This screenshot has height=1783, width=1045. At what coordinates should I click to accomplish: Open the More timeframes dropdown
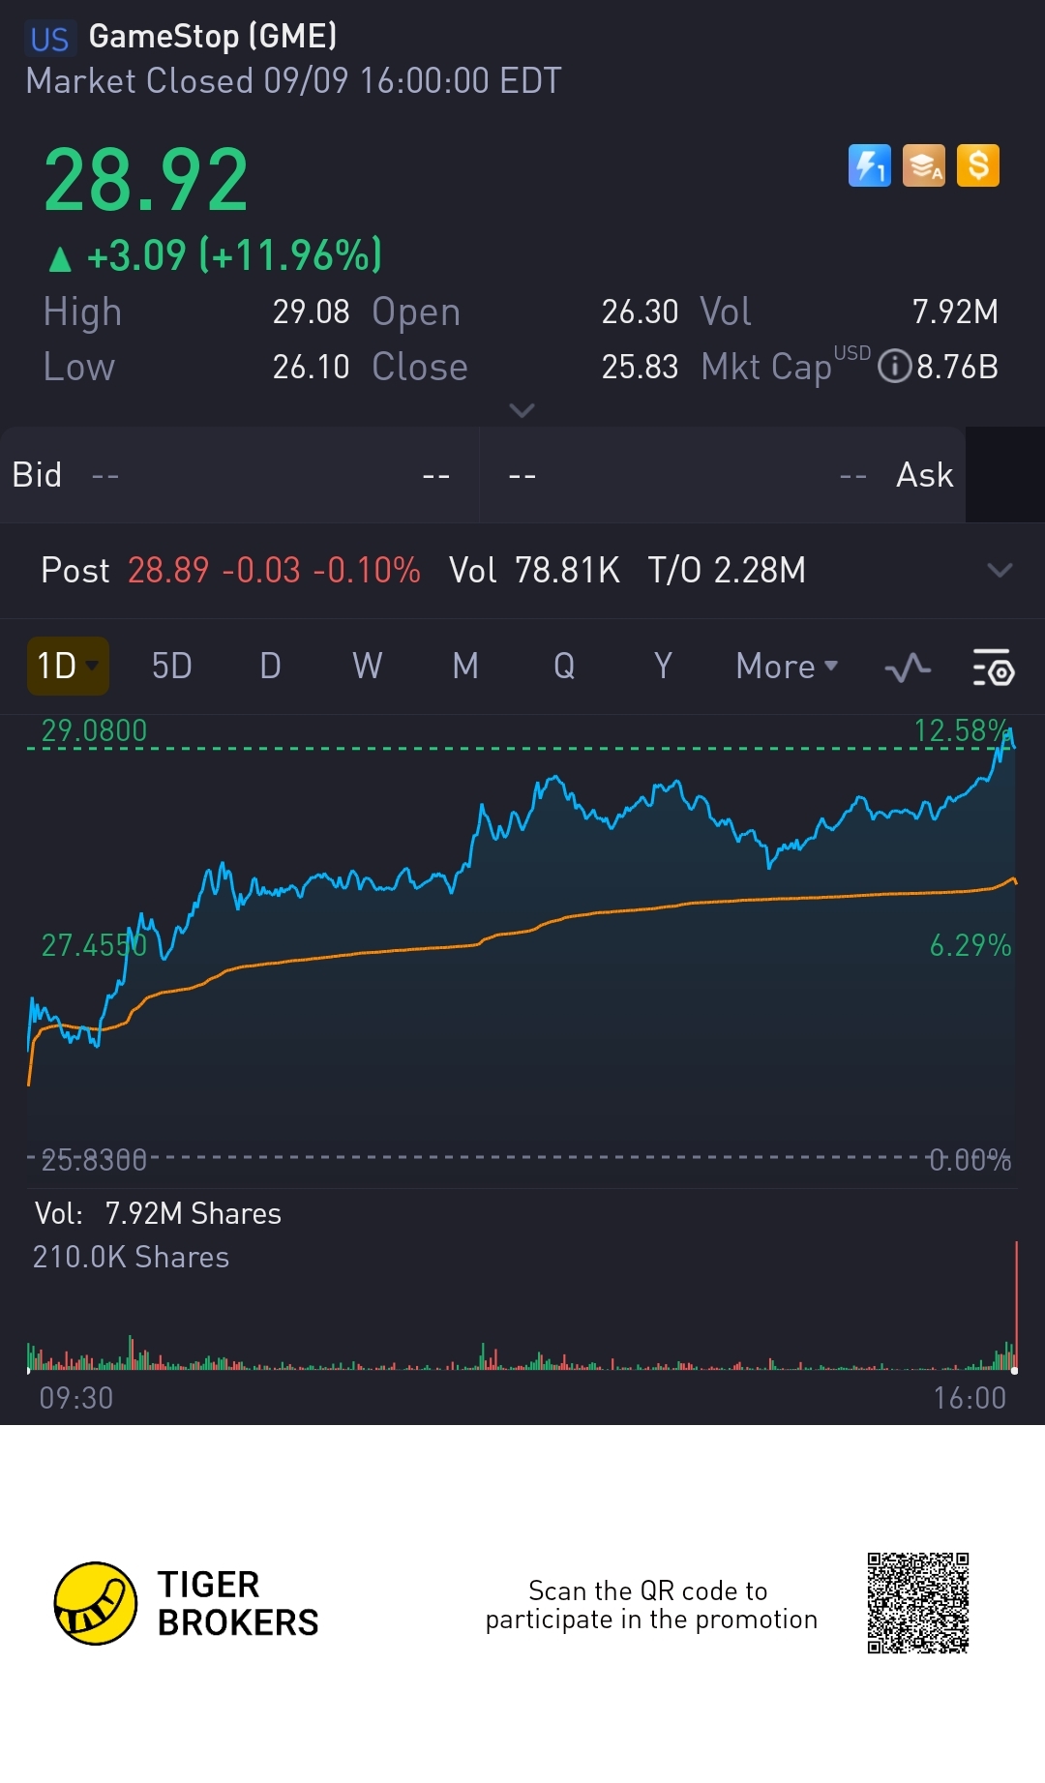(787, 667)
